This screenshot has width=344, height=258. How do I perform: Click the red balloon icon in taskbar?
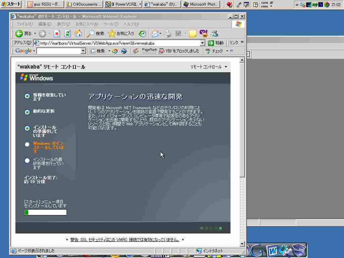pyautogui.click(x=229, y=4)
